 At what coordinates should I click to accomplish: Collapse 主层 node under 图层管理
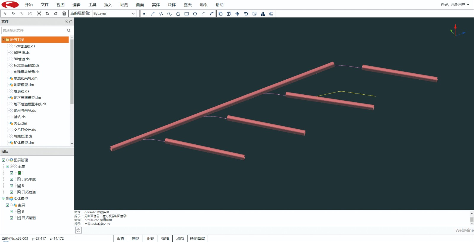tap(11, 166)
